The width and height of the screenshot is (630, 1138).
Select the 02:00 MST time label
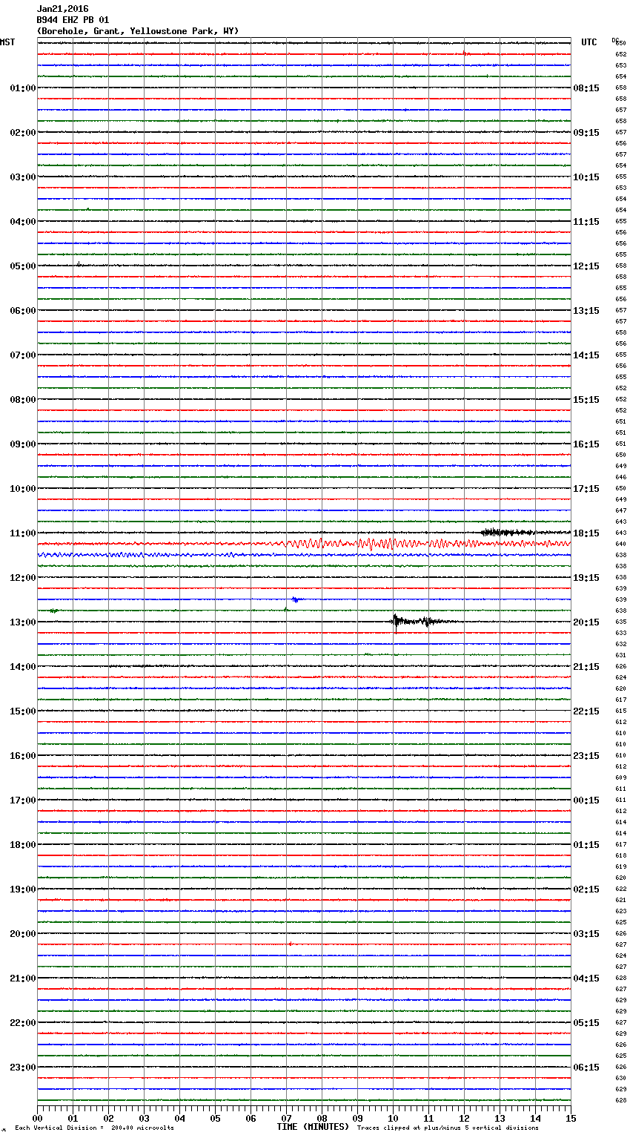(23, 133)
